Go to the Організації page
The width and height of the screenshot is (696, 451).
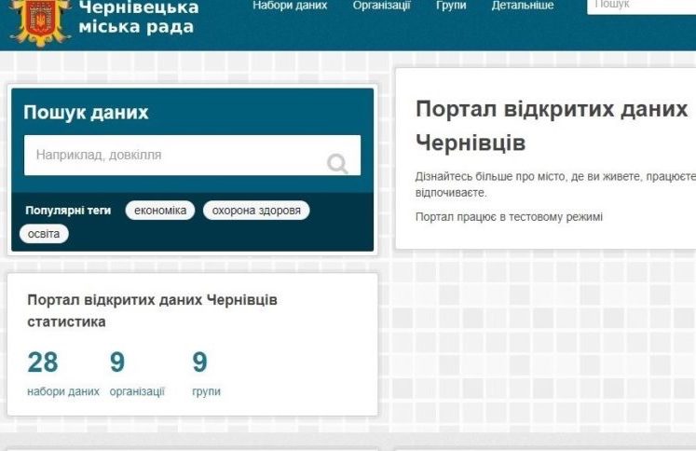click(x=381, y=6)
